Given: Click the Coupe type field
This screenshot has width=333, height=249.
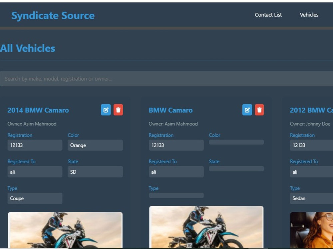Looking at the screenshot, I should 35,198.
